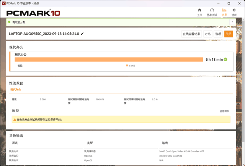
Task: Click the PCMark 10 title bar app icon
Action: click(x=3, y=3)
